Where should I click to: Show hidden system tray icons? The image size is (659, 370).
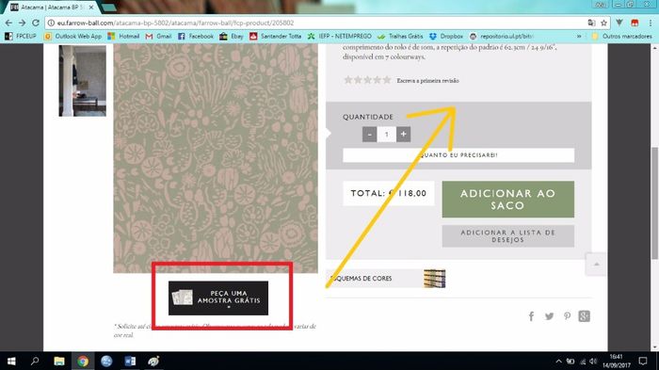(x=558, y=362)
